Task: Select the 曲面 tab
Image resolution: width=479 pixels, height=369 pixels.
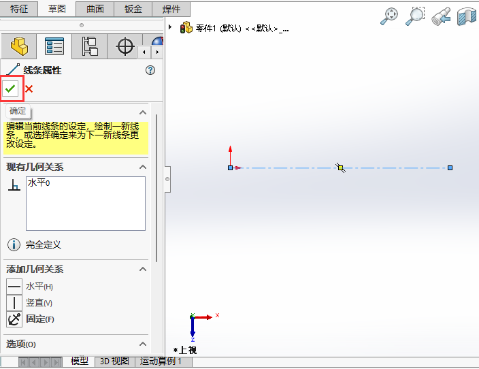Action: coord(95,9)
